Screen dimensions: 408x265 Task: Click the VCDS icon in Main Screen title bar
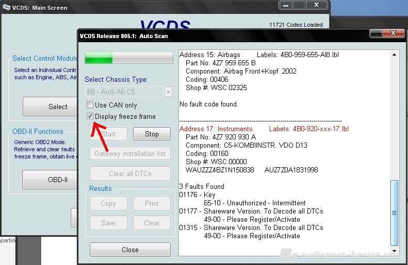coord(6,7)
